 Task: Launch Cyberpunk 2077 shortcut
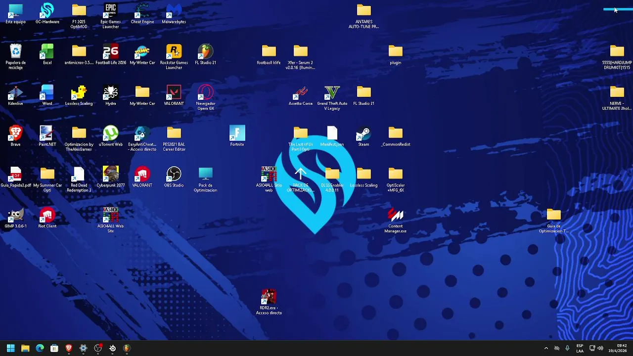click(110, 177)
